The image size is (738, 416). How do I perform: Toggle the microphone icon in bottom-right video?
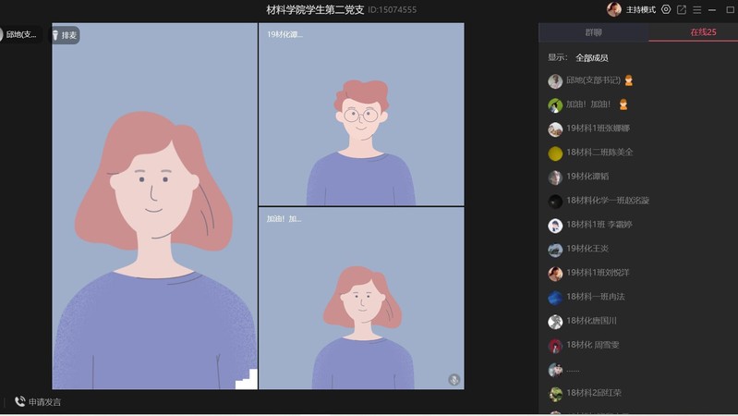454,380
